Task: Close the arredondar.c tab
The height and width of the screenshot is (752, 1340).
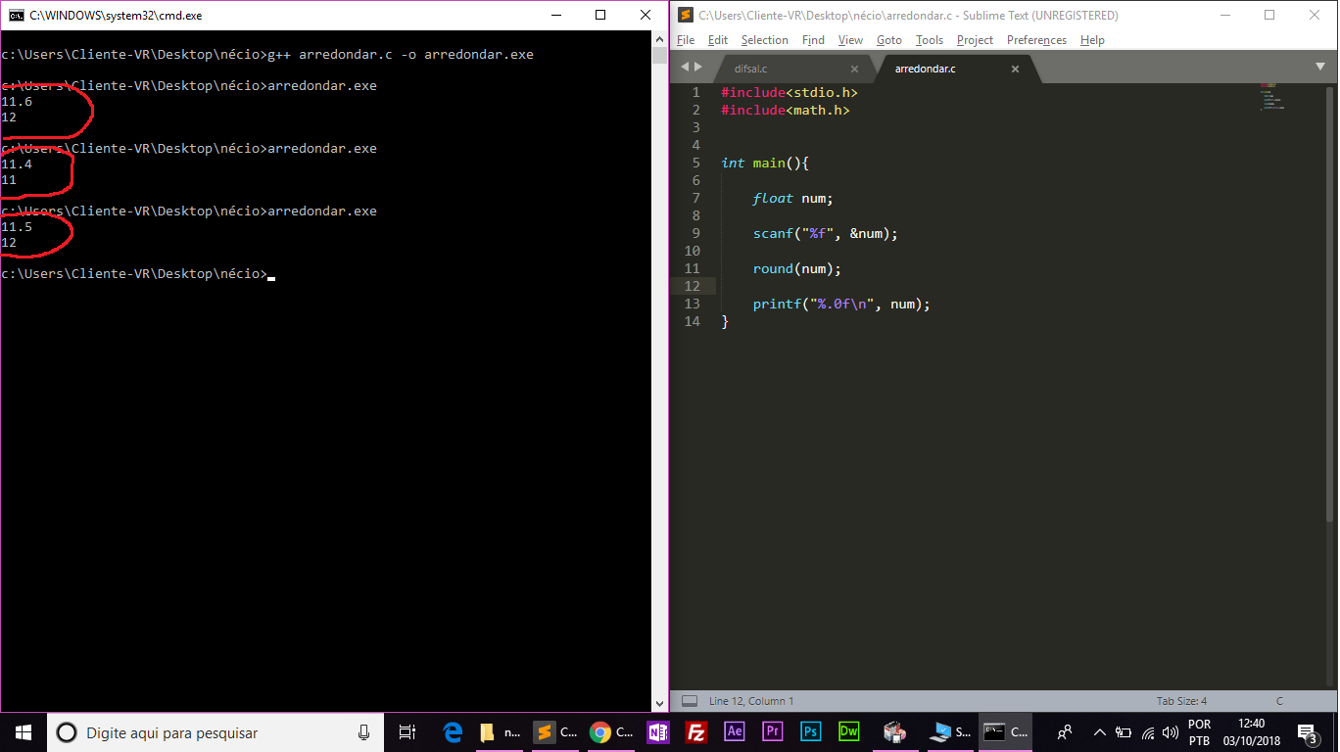Action: click(x=1015, y=69)
